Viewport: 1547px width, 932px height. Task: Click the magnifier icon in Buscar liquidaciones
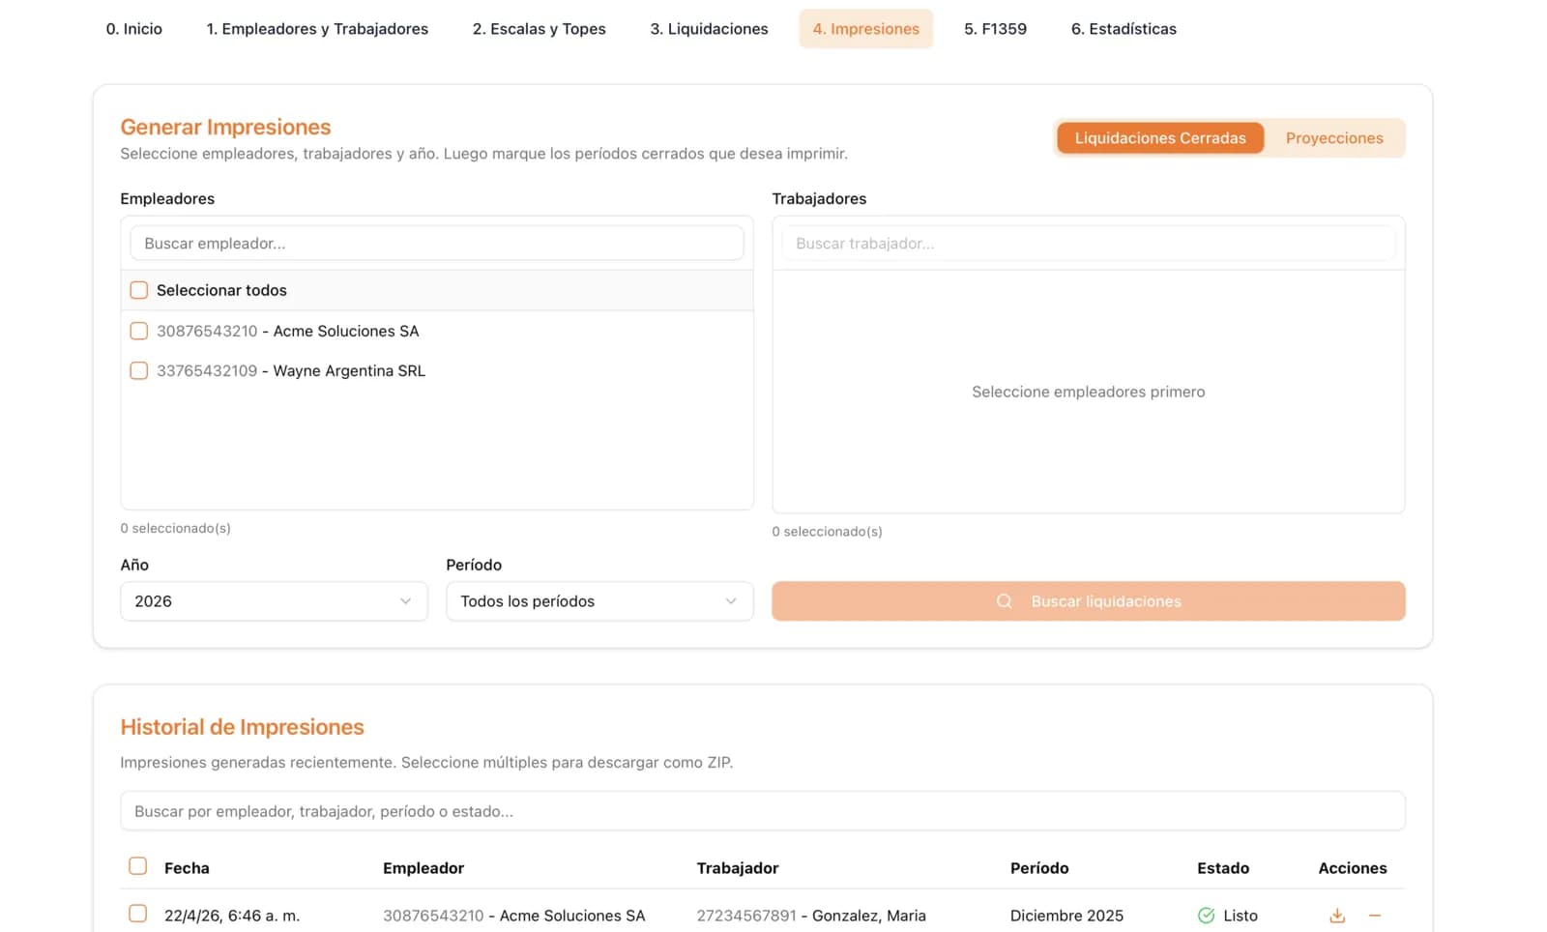[1005, 601]
